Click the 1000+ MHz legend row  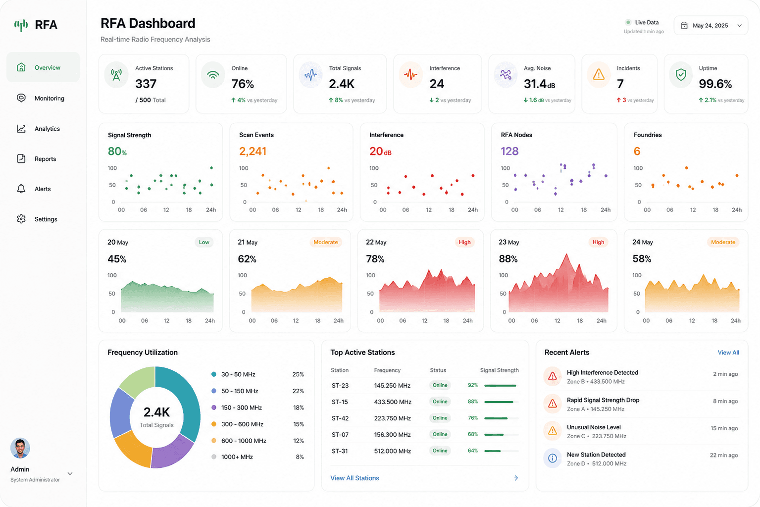(x=257, y=457)
